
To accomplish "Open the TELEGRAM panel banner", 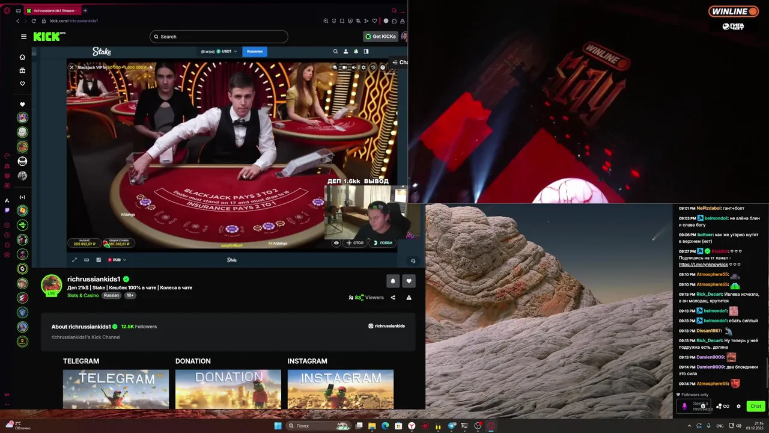I will coord(116,389).
